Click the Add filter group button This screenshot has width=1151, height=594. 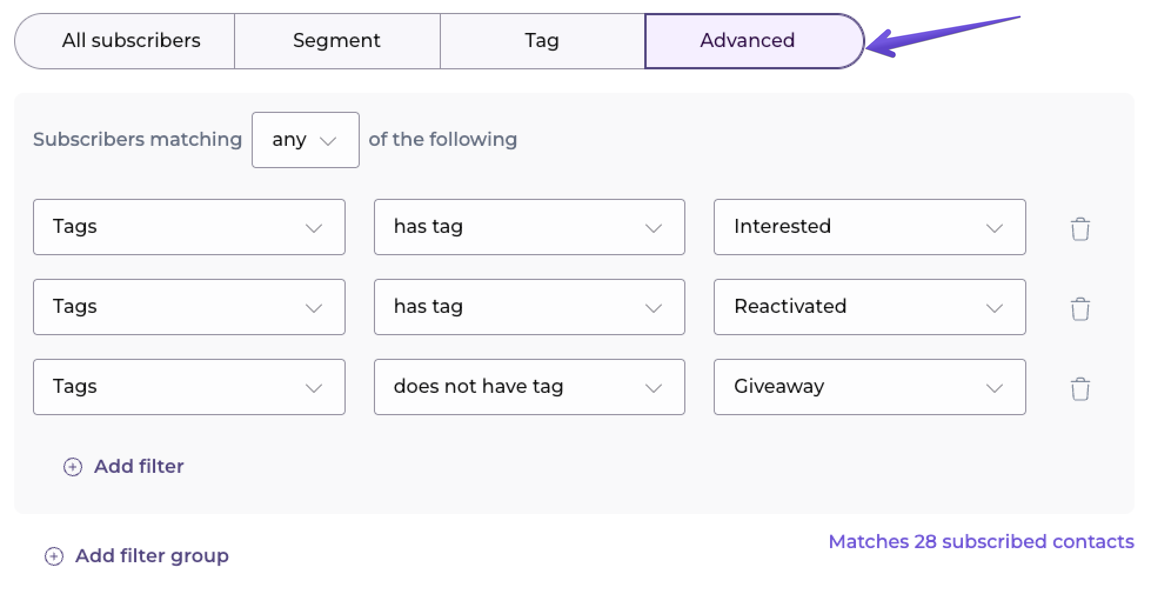point(152,556)
